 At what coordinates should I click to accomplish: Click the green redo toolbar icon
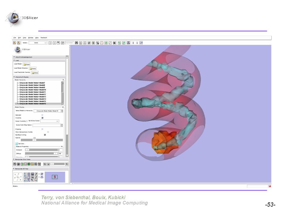pos(124,43)
